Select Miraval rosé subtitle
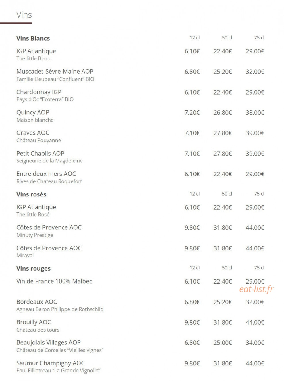 pos(25,255)
